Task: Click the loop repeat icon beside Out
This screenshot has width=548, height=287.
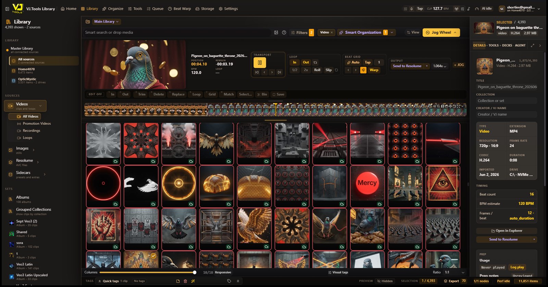Action: click(315, 62)
